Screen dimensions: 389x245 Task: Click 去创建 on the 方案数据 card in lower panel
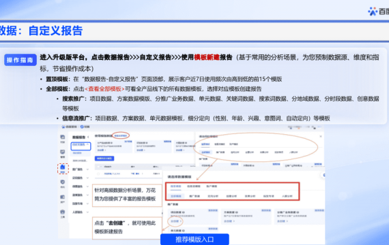229,221
